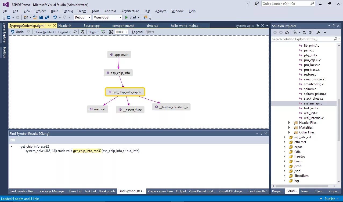The image size is (343, 202).
Task: Switch to the Breakpoints tab
Action: pos(107,191)
